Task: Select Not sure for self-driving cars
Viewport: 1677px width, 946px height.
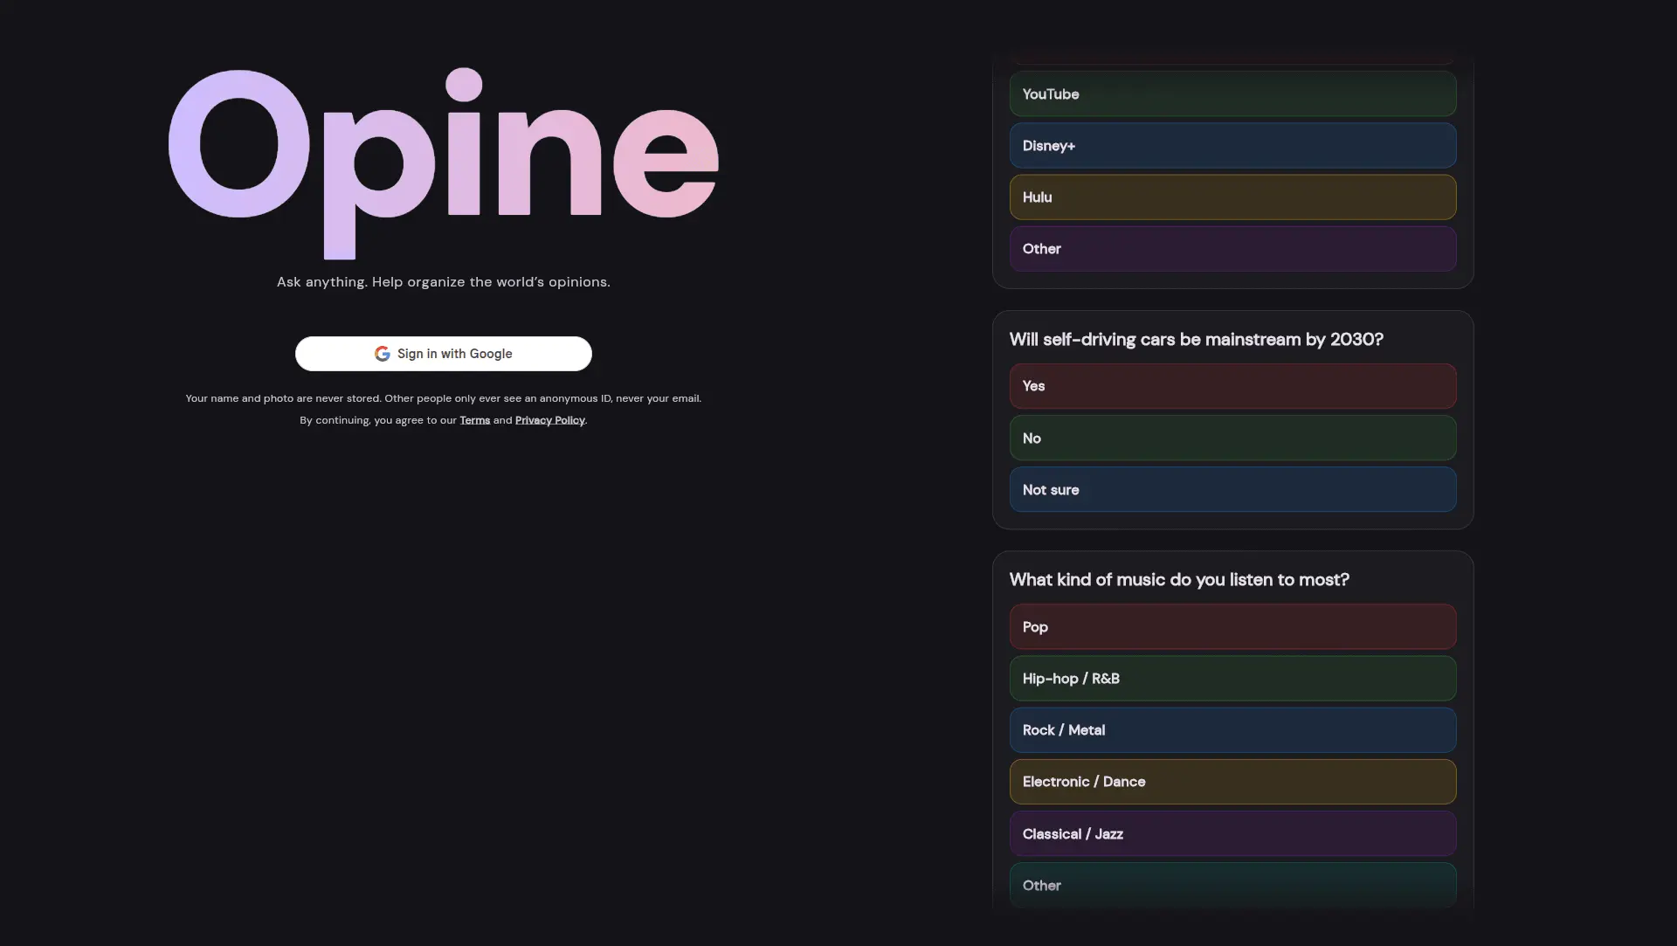Action: click(1232, 489)
